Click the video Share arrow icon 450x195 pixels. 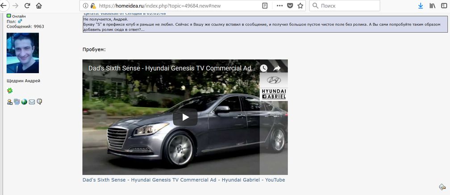[277, 68]
